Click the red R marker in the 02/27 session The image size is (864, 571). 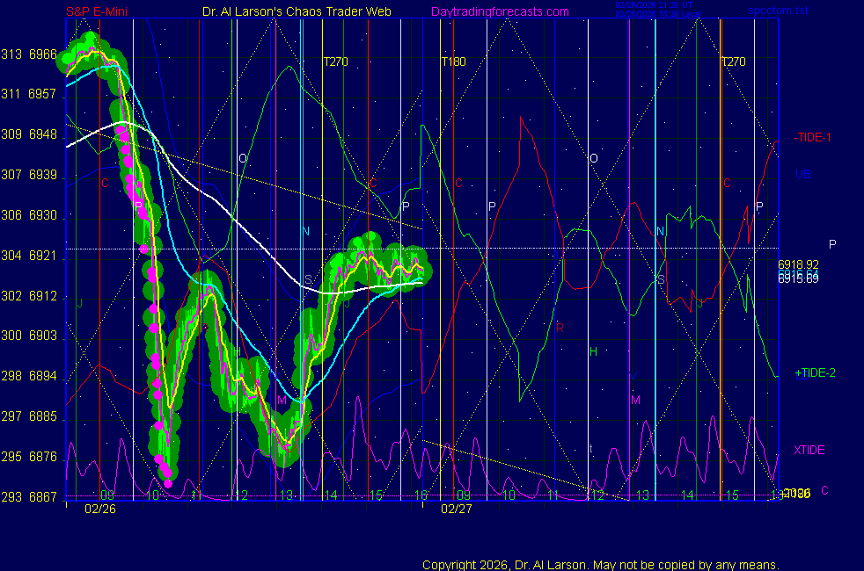[x=560, y=327]
